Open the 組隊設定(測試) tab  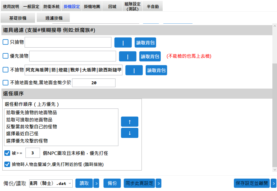[x=133, y=6]
